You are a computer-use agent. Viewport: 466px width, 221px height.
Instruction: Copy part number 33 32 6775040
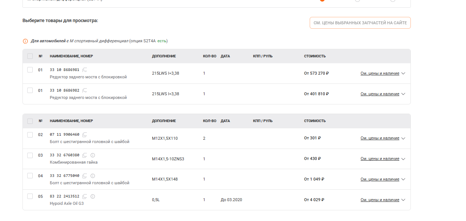pos(85,176)
